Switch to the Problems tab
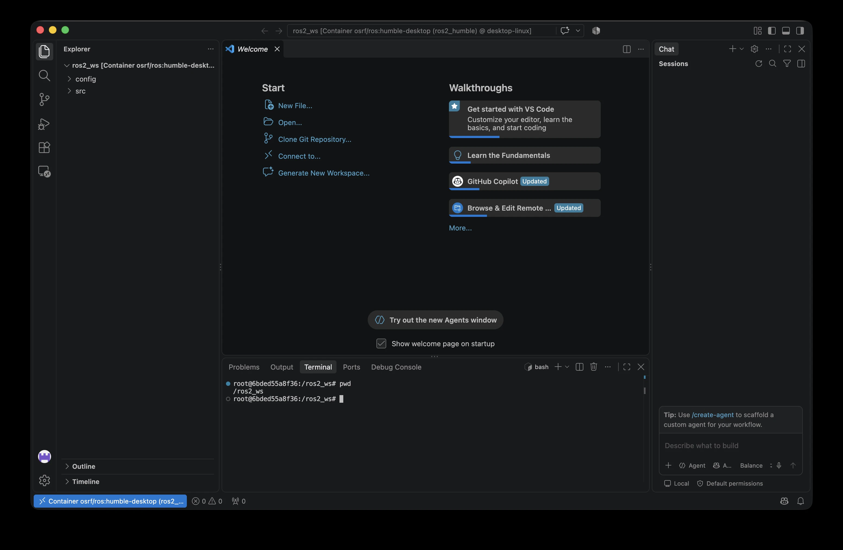Screen dimensions: 843x550 pyautogui.click(x=244, y=367)
